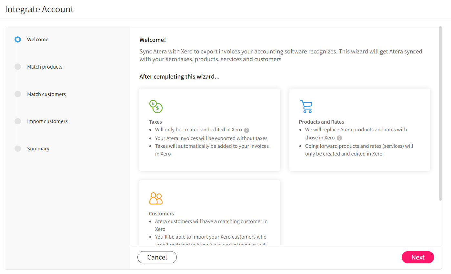Go to the Match customers step
The image size is (451, 274).
click(46, 94)
